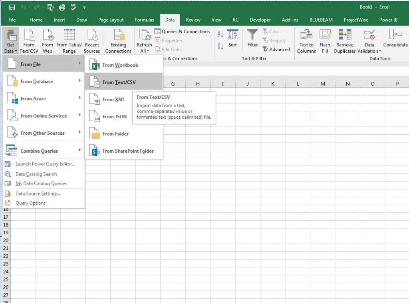This screenshot has height=303, width=409.
Task: Select From Text/CSV in submenu
Action: click(124, 82)
